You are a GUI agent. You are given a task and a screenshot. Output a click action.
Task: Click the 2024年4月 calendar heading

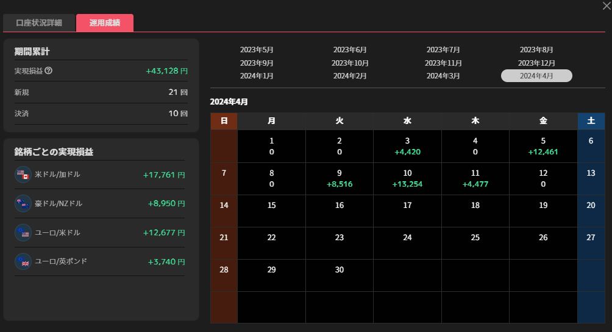229,102
